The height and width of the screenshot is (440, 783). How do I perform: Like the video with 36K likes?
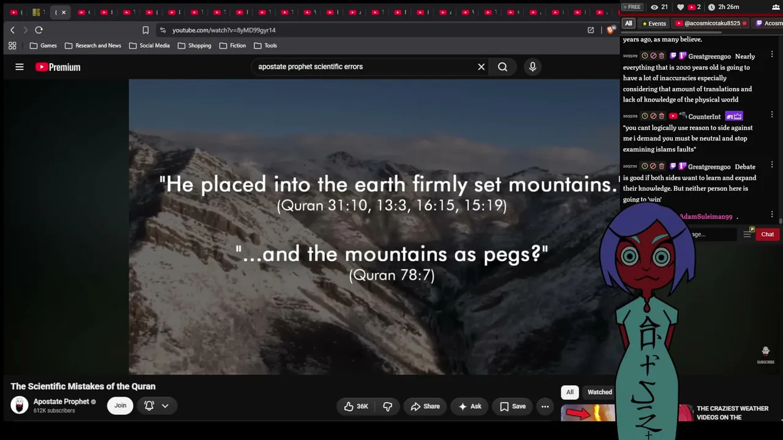point(355,406)
